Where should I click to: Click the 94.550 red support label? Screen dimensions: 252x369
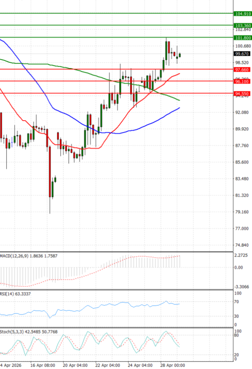[243, 93]
